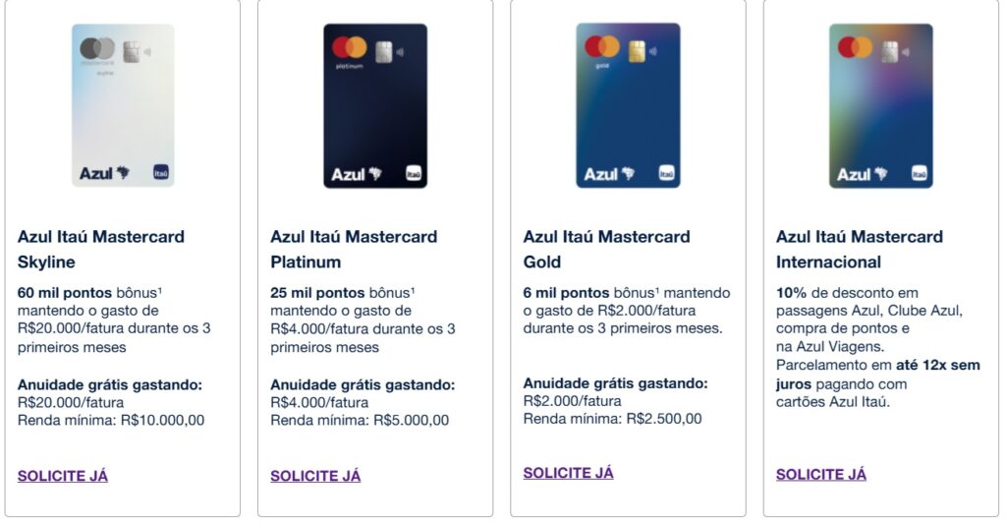The image size is (1006, 524).
Task: Select the Azul Itaú Mastercard Skyline title
Action: pyautogui.click(x=101, y=249)
